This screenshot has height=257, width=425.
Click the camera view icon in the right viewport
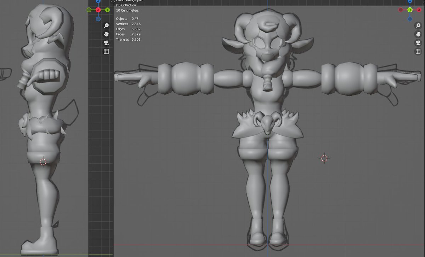tap(418, 43)
